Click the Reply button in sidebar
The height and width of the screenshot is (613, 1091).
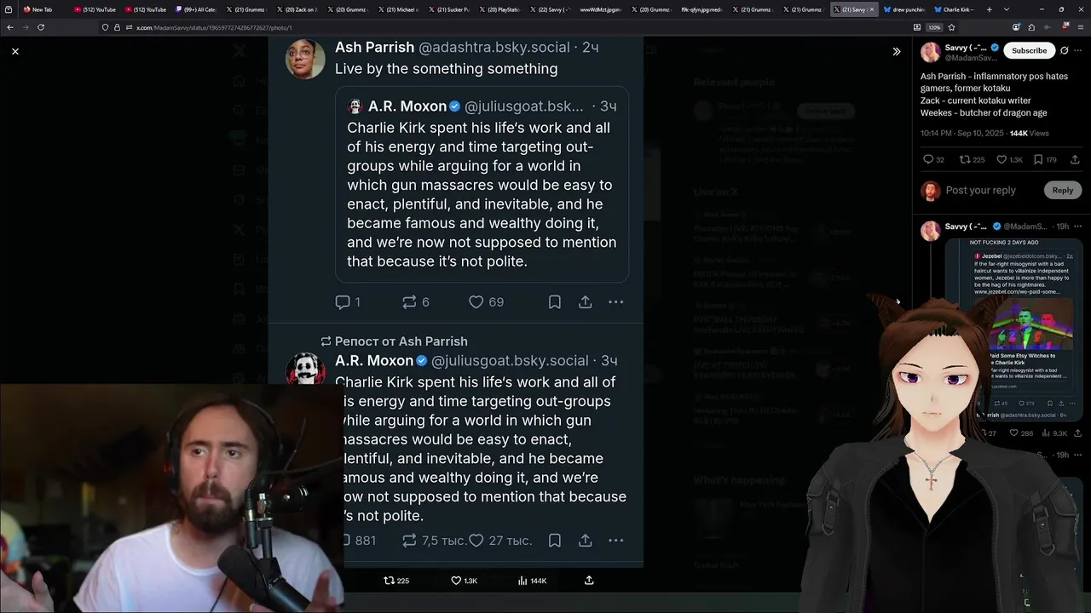[1062, 191]
